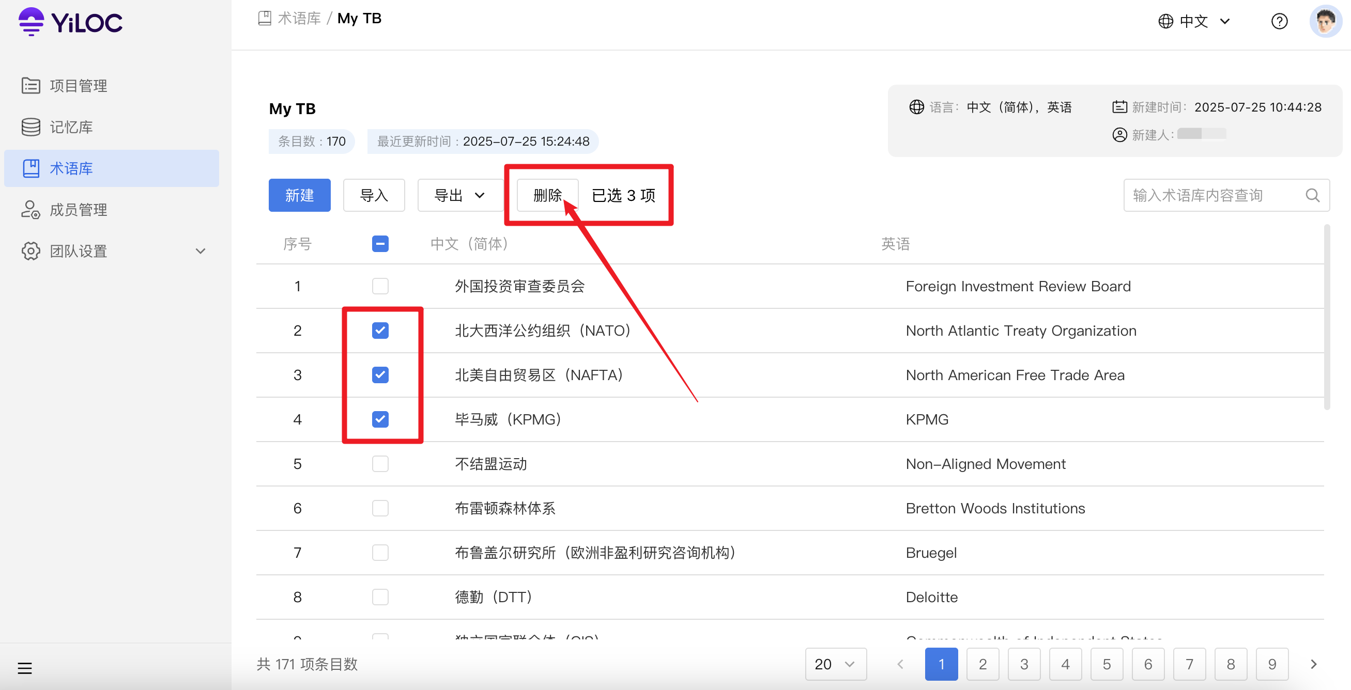
Task: Go to page 9
Action: pyautogui.click(x=1272, y=664)
